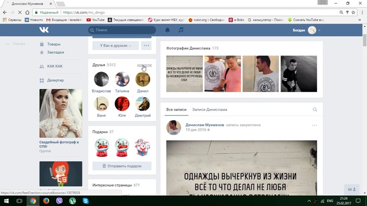Show hidden system tray icons chevron
367x206 pixels.
point(309,201)
